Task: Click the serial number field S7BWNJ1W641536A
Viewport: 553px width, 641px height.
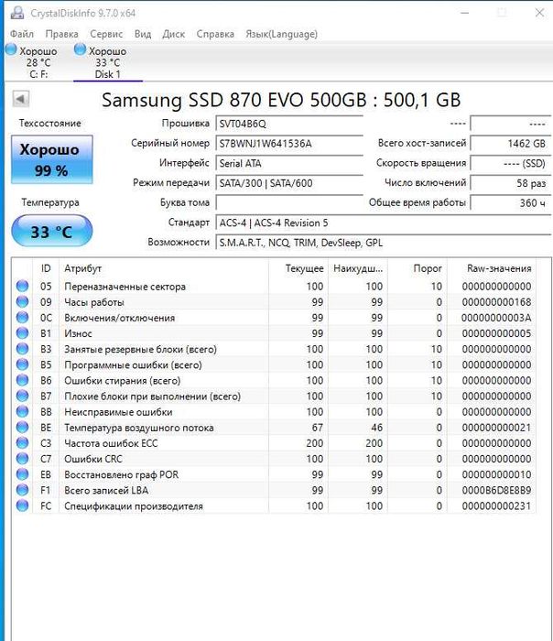Action: (x=289, y=144)
